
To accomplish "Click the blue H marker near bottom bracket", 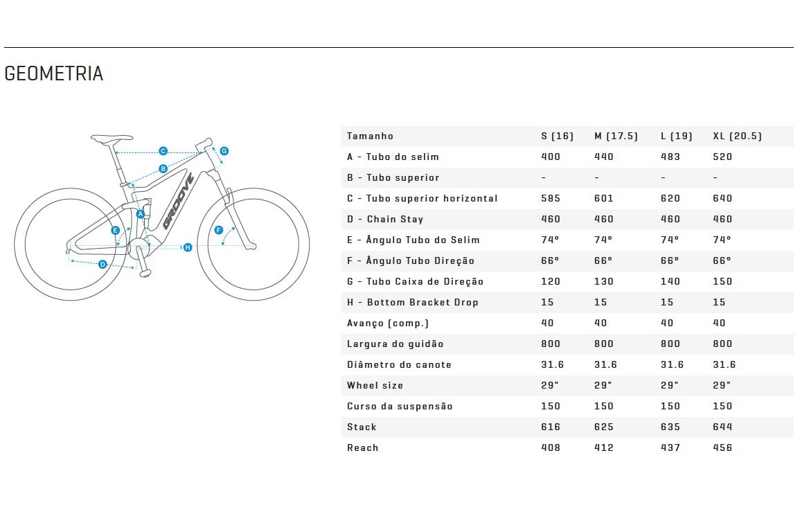I will click(188, 247).
